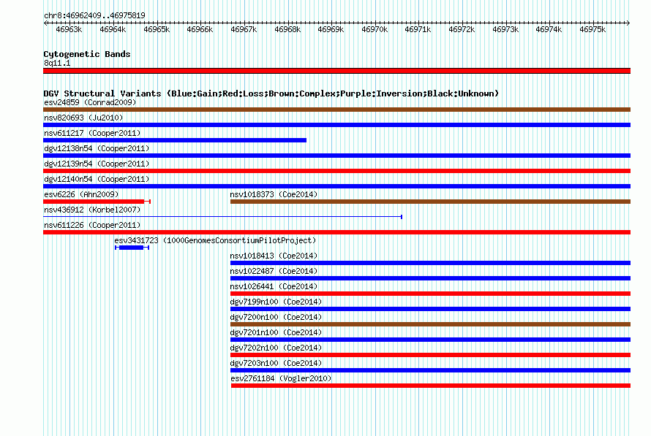651x436 pixels.
Task: Open nsv436912 (Korbel2007) label
Action: (92, 210)
